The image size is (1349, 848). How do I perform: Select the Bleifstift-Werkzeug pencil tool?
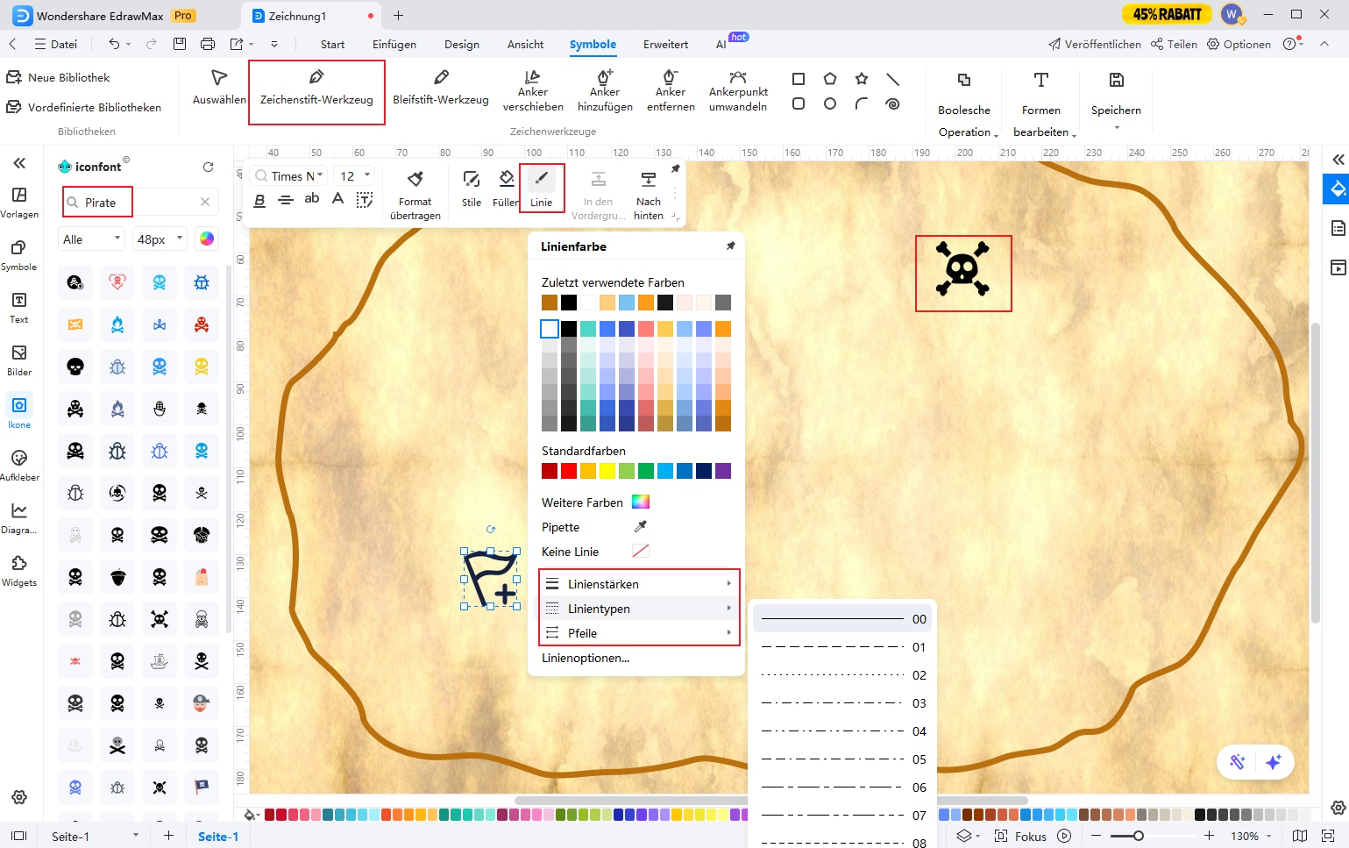point(440,88)
